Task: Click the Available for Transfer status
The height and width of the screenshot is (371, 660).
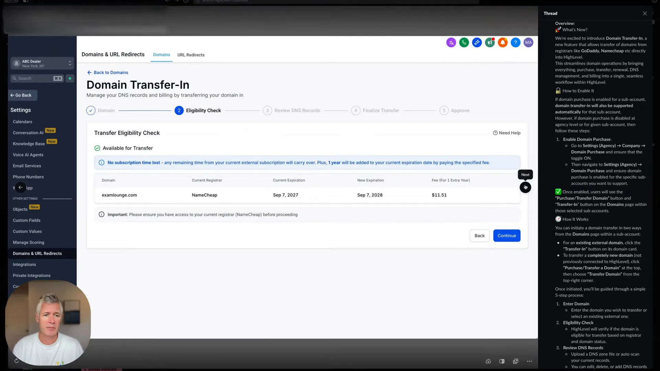Action: tap(123, 148)
